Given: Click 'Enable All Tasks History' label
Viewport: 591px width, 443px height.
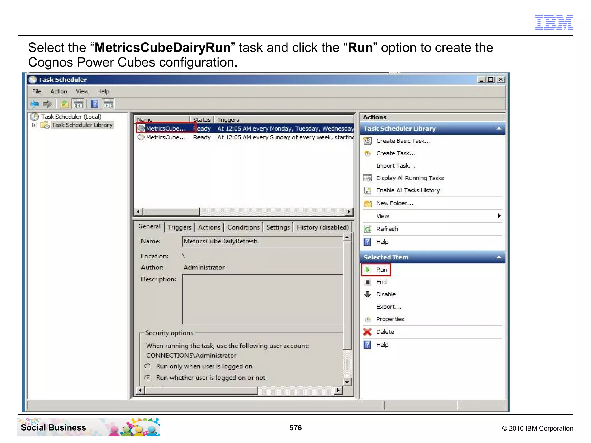Looking at the screenshot, I should (x=408, y=190).
